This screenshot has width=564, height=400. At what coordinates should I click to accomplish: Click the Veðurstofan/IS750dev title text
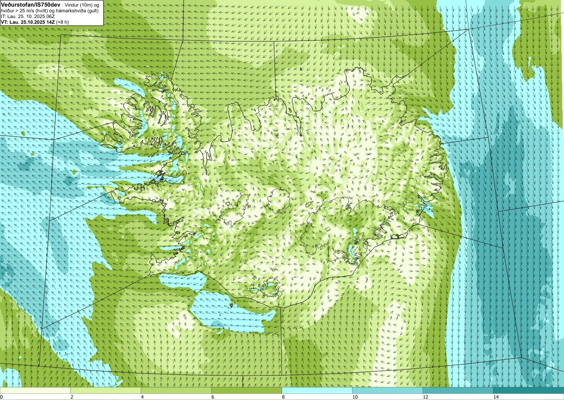pyautogui.click(x=30, y=4)
